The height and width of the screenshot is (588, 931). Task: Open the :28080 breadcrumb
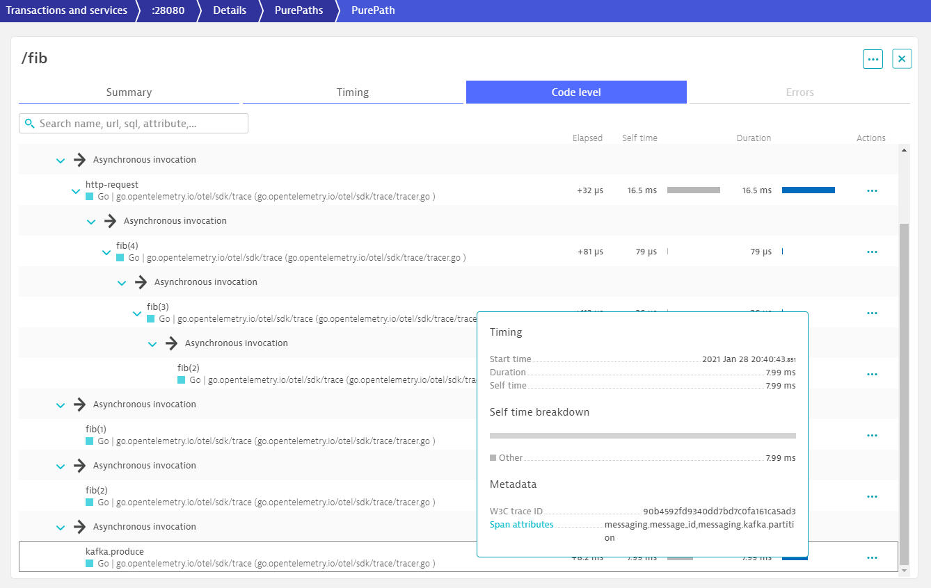(168, 10)
